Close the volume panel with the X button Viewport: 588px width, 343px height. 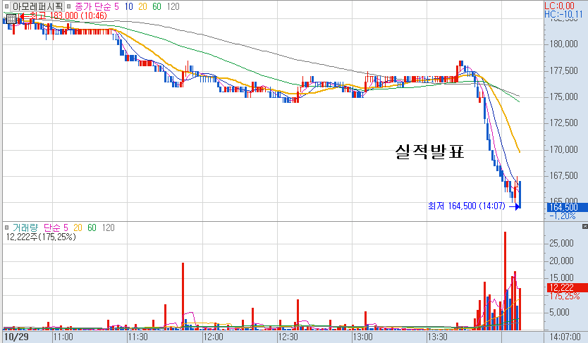[x=584, y=227]
